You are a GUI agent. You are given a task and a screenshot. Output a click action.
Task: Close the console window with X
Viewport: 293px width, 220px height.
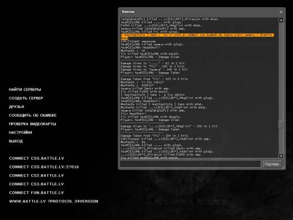(x=281, y=12)
